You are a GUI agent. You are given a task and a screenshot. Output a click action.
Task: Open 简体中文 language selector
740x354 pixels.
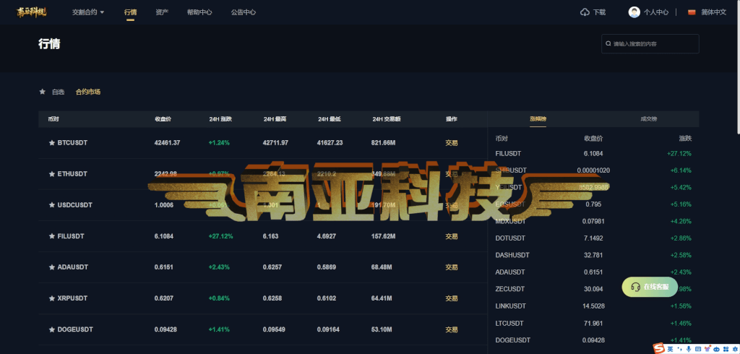click(713, 12)
